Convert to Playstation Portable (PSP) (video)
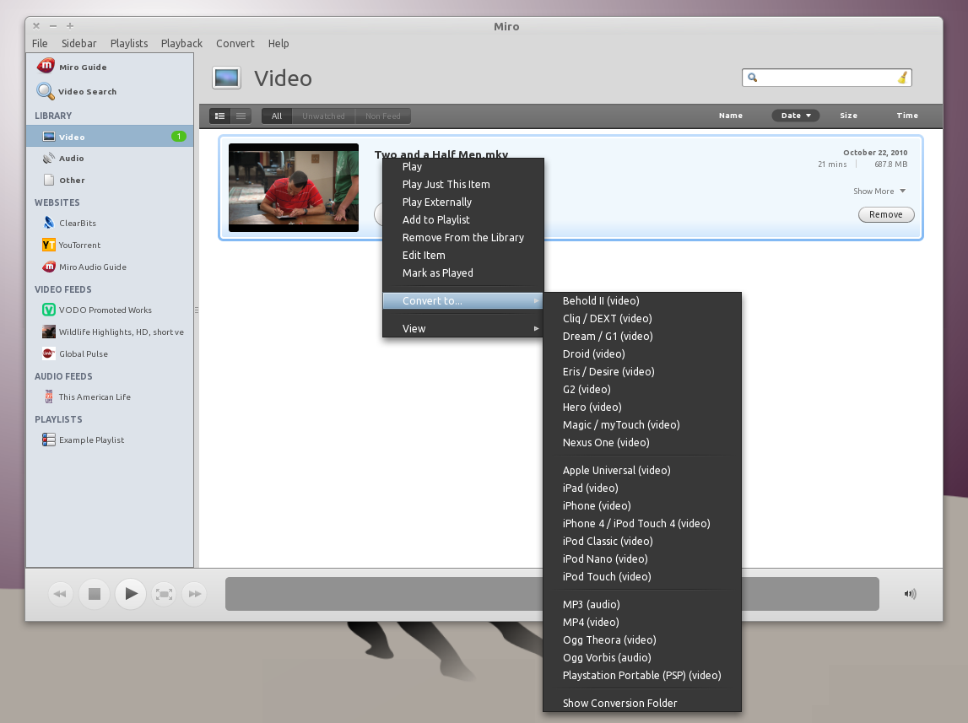This screenshot has height=723, width=968. click(642, 676)
